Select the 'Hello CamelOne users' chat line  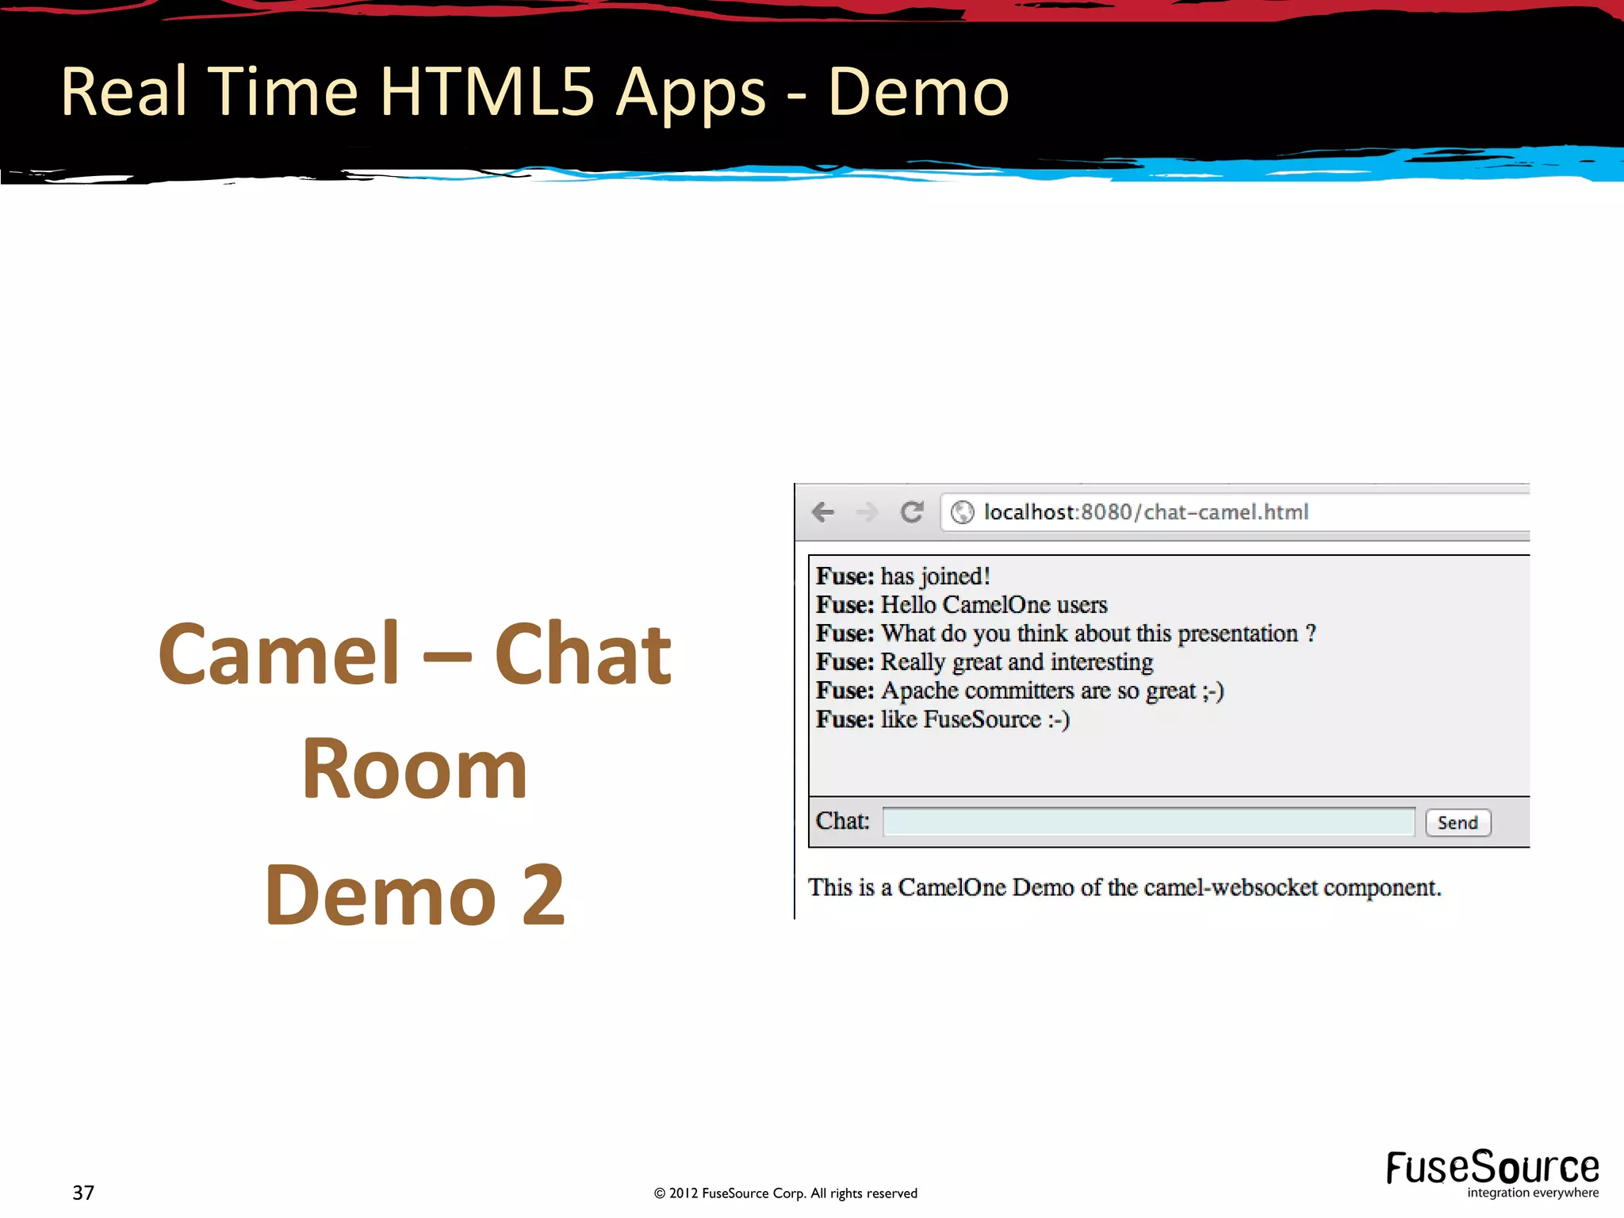[962, 605]
